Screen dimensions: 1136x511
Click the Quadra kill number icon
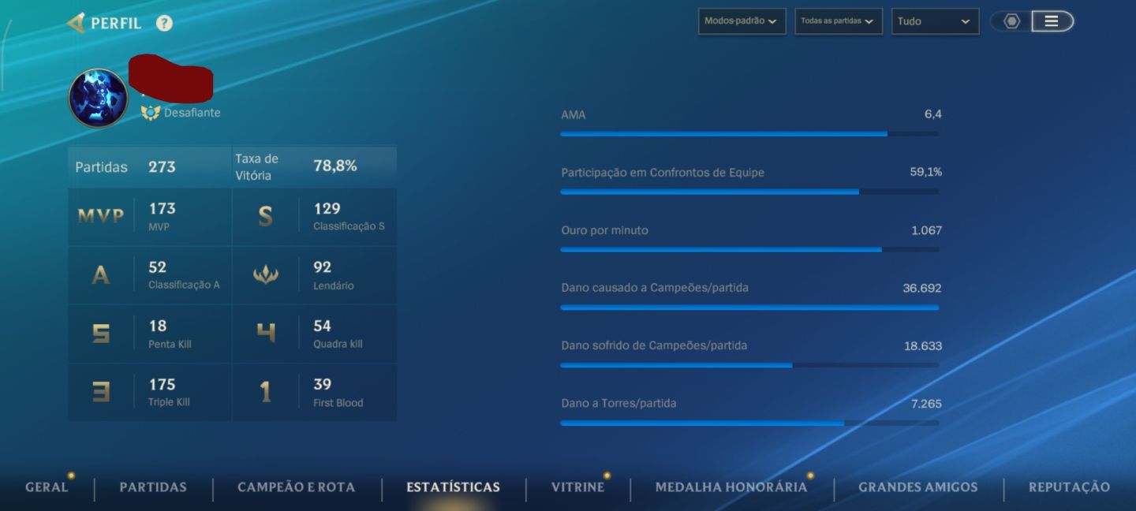(x=266, y=334)
